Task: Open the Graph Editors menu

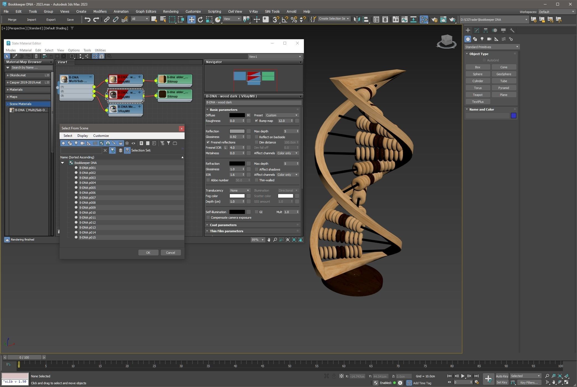Action: [146, 12]
